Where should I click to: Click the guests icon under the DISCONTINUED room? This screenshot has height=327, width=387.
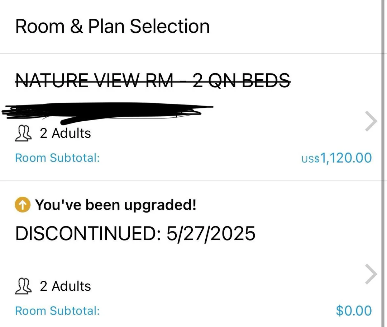point(23,286)
